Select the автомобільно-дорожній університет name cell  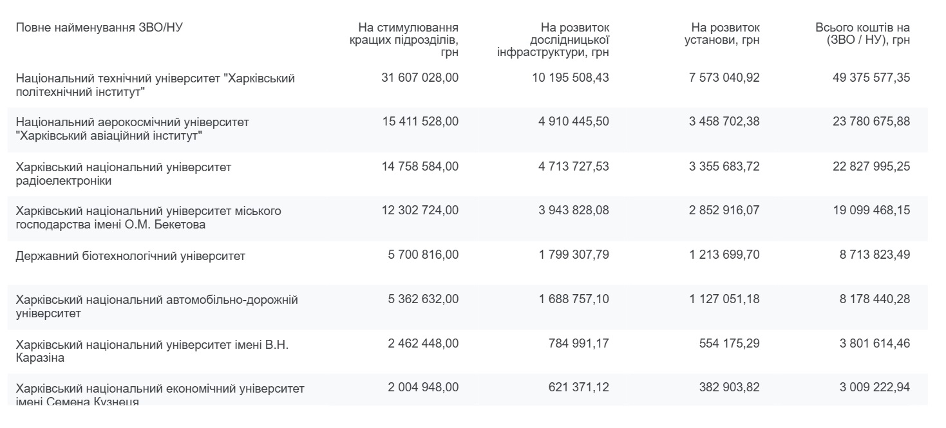tap(156, 306)
